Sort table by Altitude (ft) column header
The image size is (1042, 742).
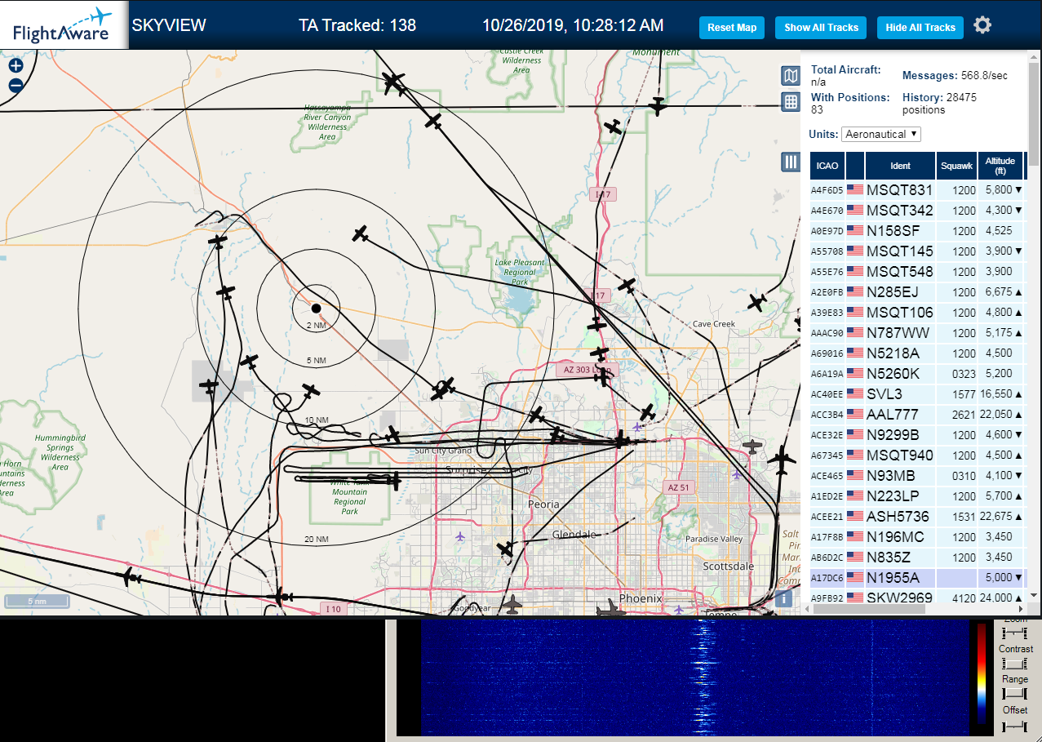coord(1000,166)
